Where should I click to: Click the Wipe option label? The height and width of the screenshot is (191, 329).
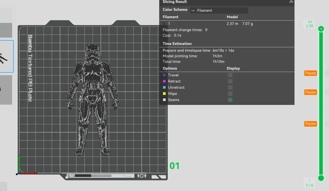[x=172, y=94]
